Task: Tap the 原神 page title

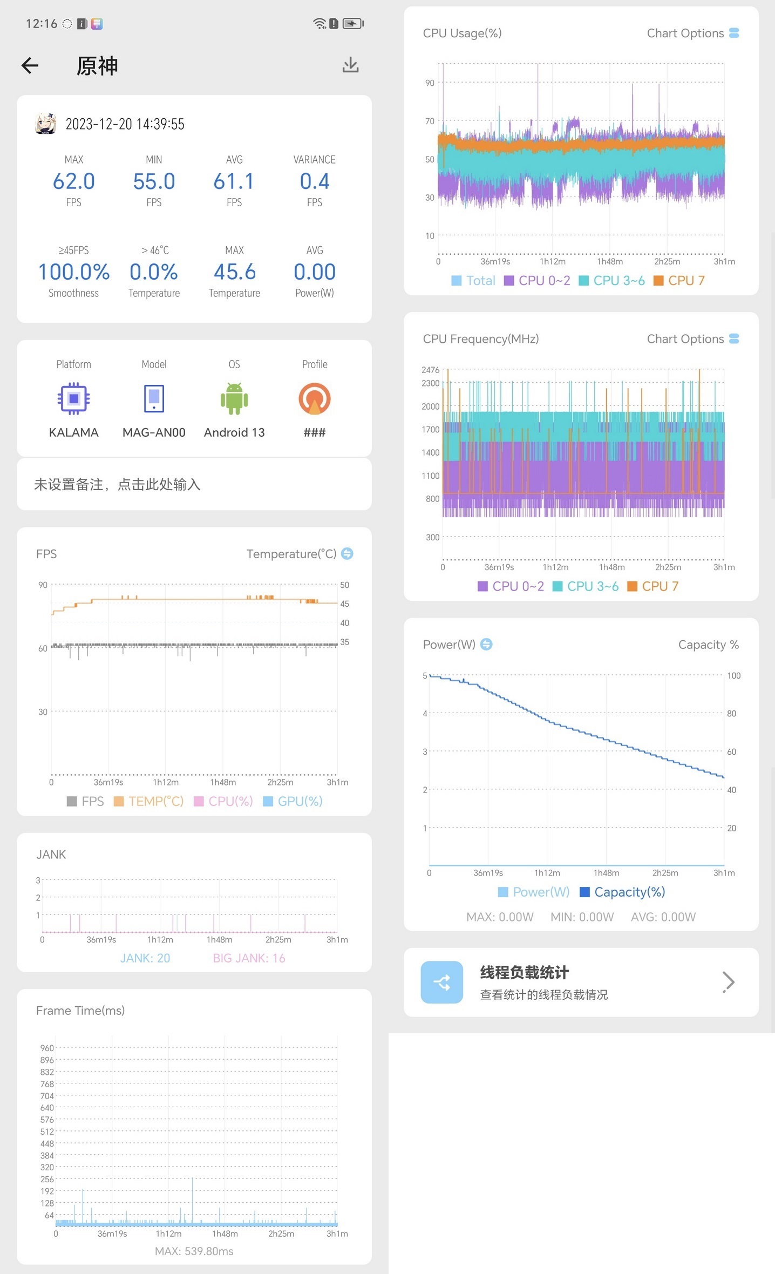Action: tap(97, 66)
